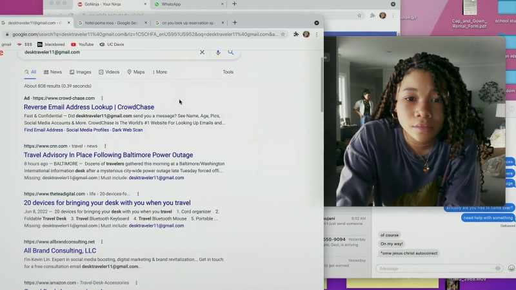Open the emoji picker in Messages

coord(511,268)
